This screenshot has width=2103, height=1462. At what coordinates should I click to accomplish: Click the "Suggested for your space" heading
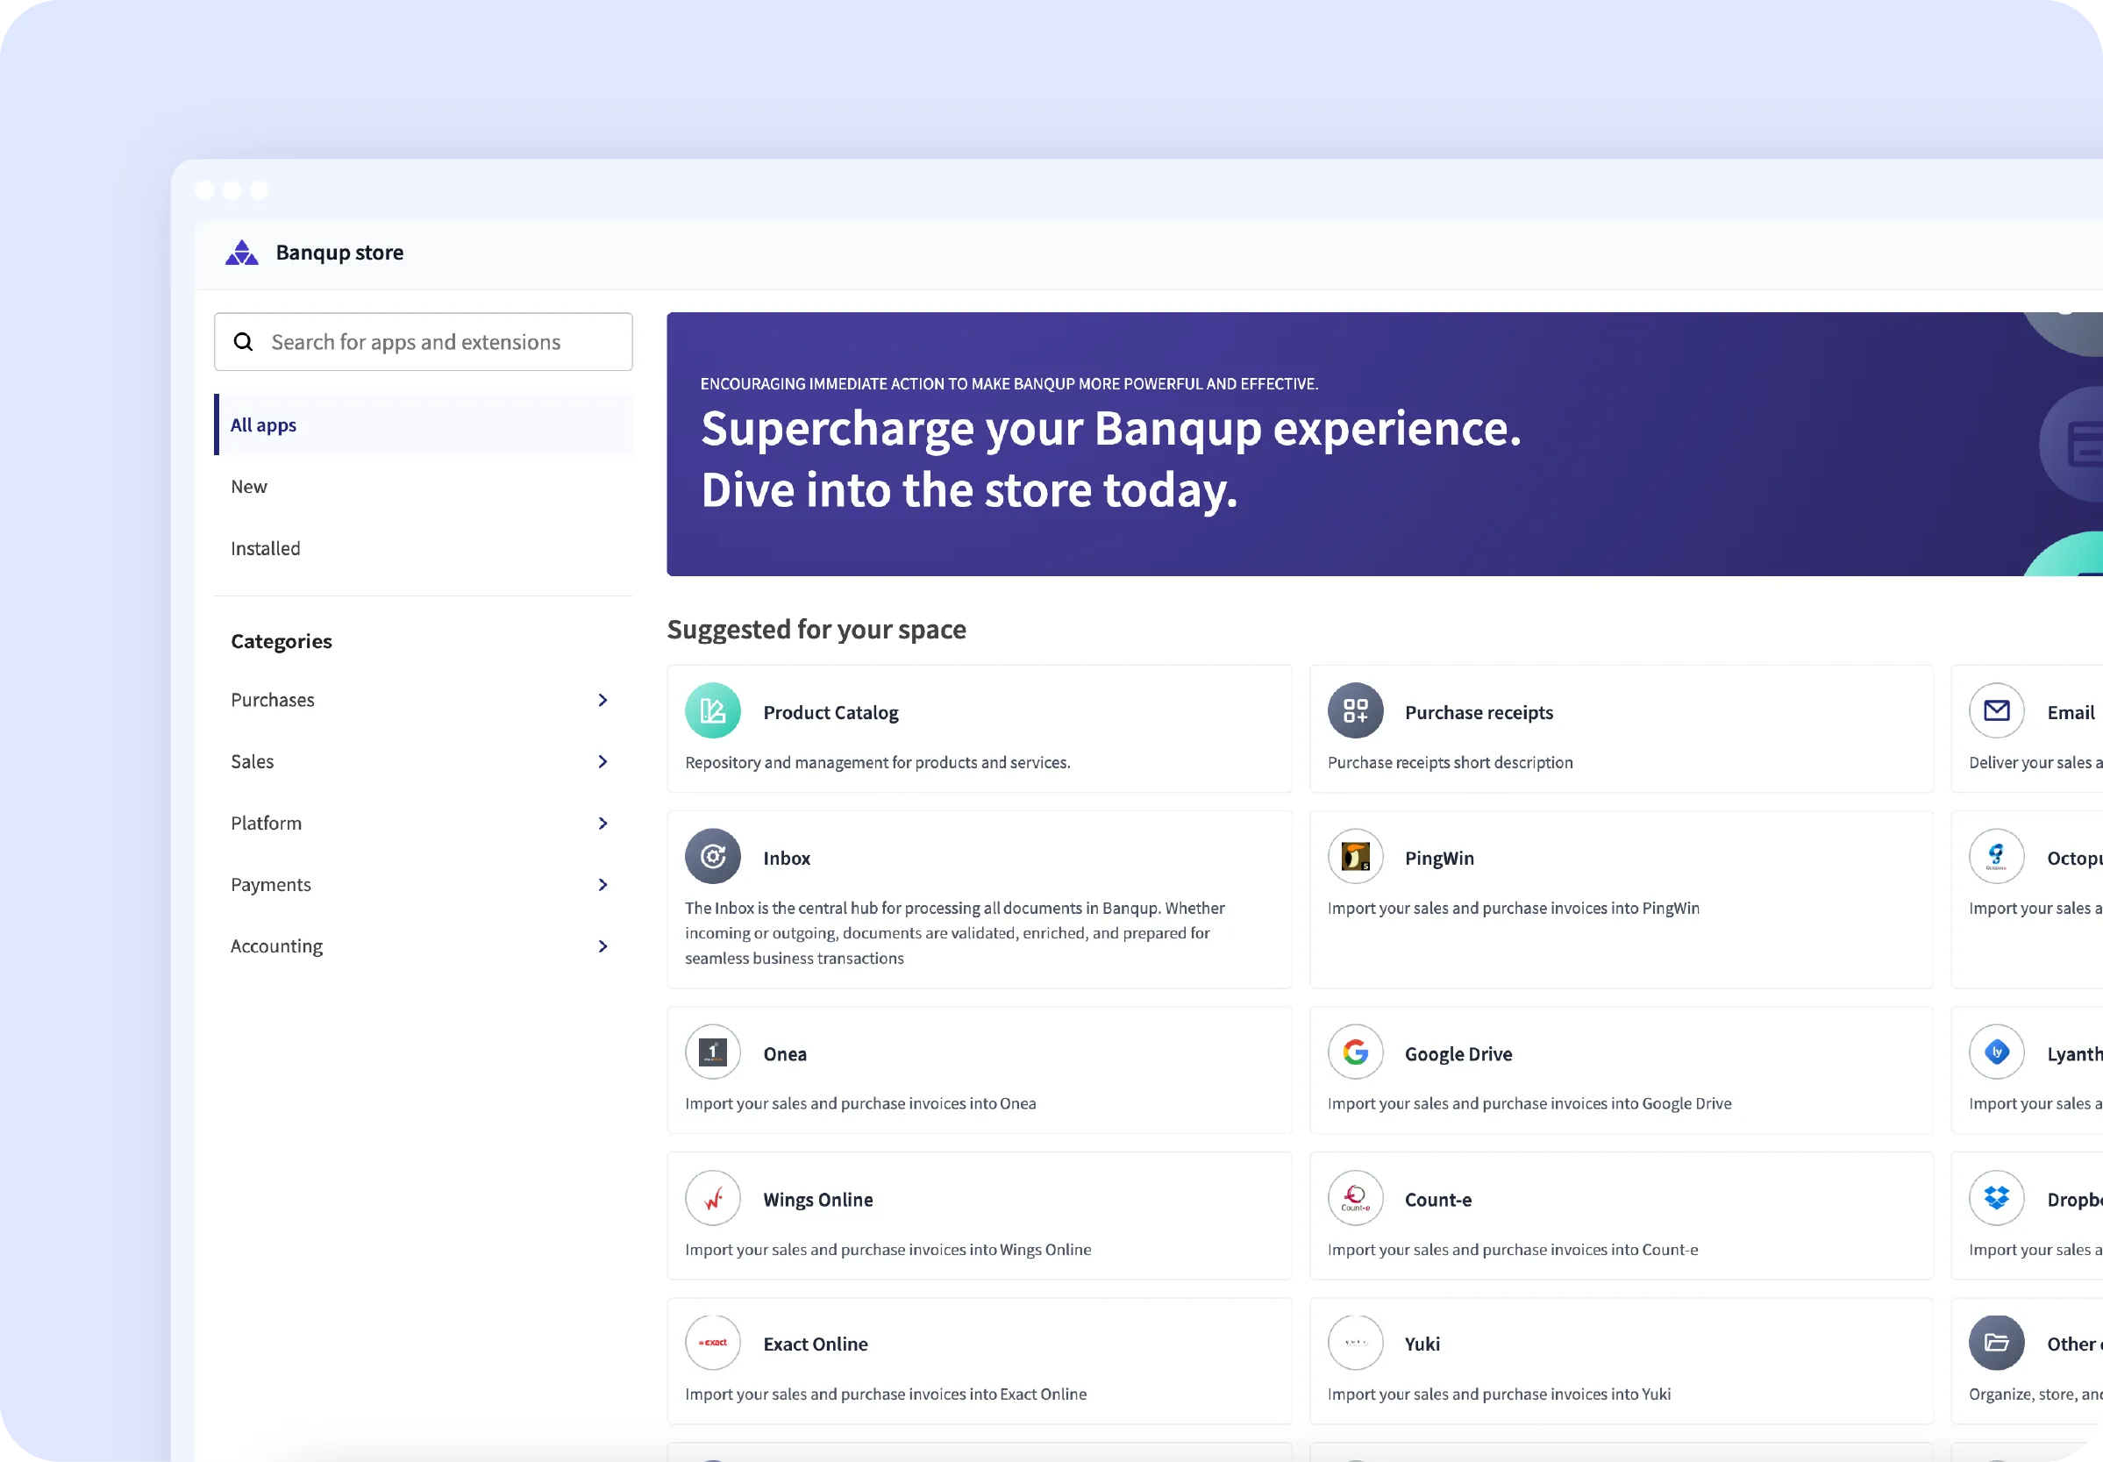[x=816, y=630]
